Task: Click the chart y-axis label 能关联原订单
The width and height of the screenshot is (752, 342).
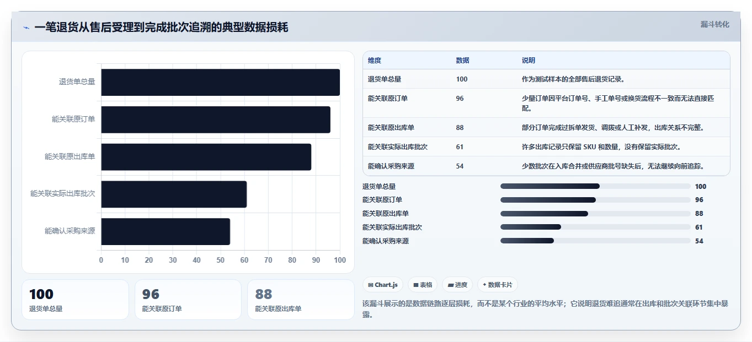Action: click(73, 120)
